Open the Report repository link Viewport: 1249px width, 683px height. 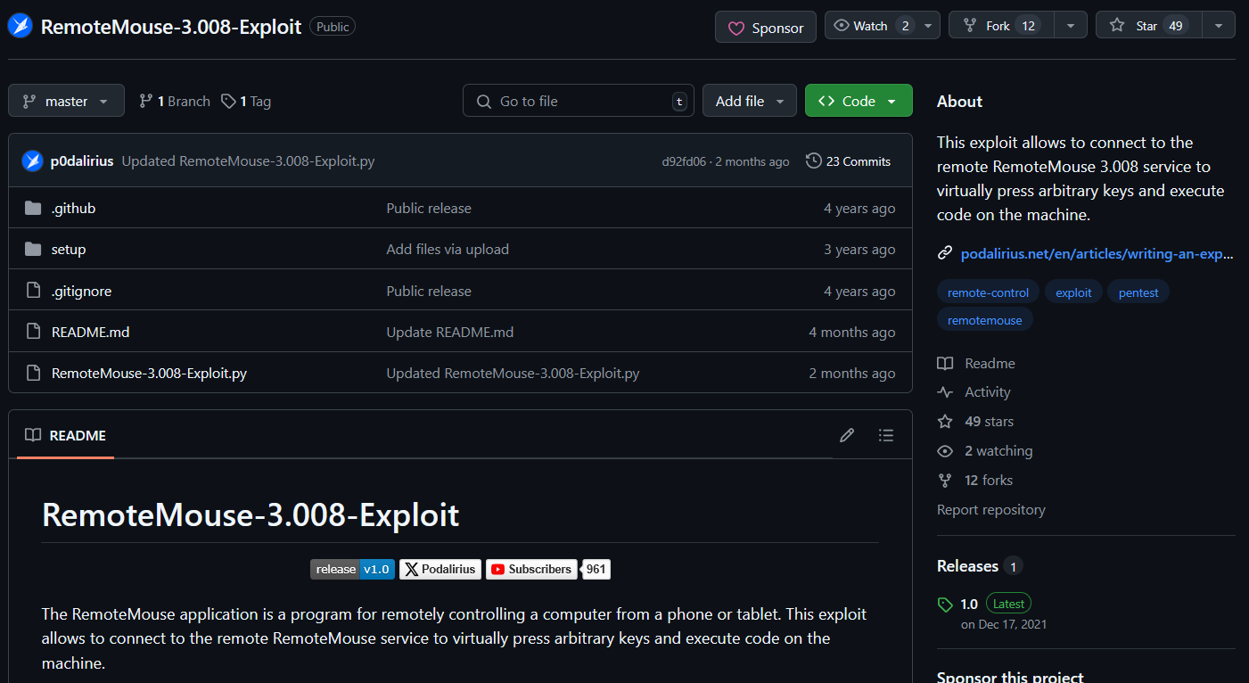pos(991,510)
